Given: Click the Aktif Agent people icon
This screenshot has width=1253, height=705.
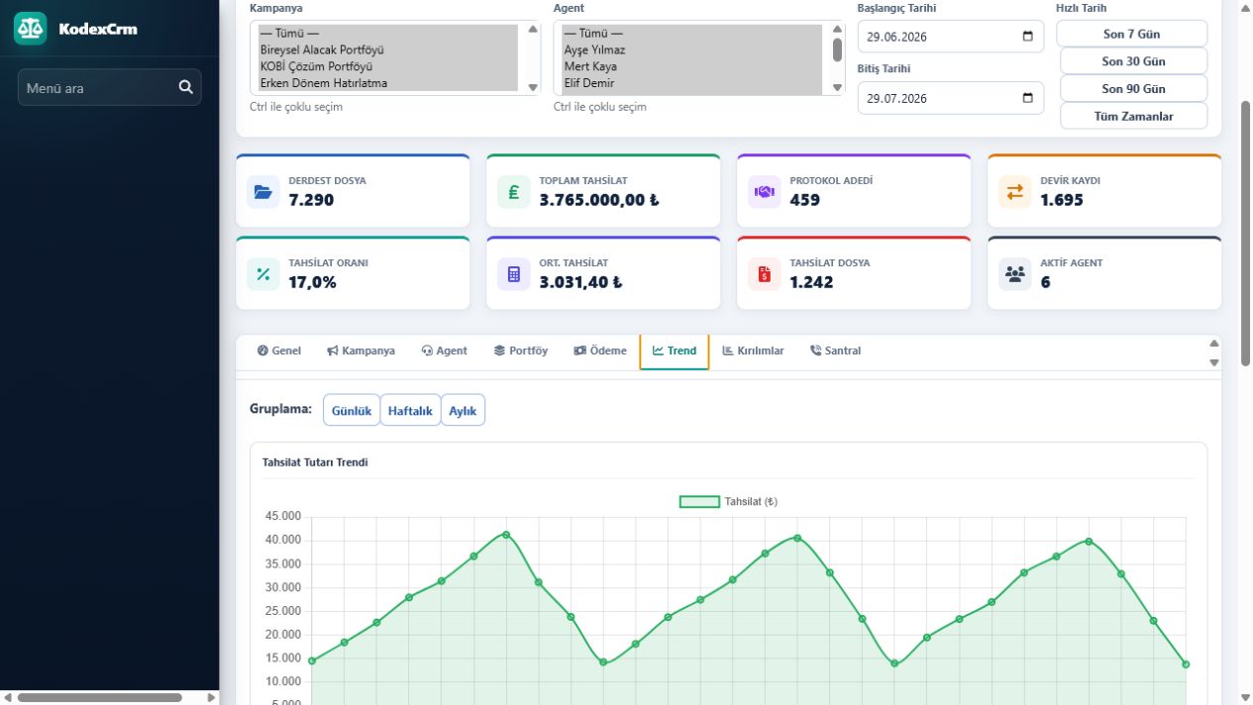Looking at the screenshot, I should (1015, 274).
